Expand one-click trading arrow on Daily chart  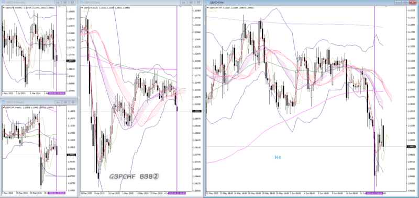(x=82, y=8)
